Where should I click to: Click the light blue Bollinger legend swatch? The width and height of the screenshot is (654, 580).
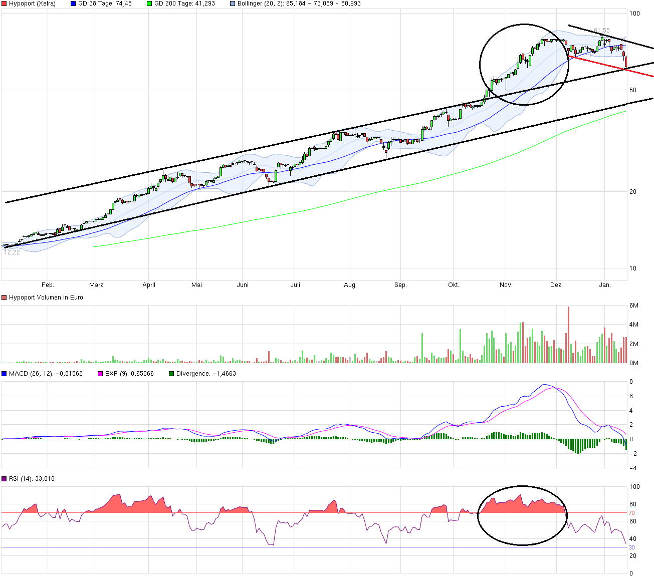[x=233, y=4]
